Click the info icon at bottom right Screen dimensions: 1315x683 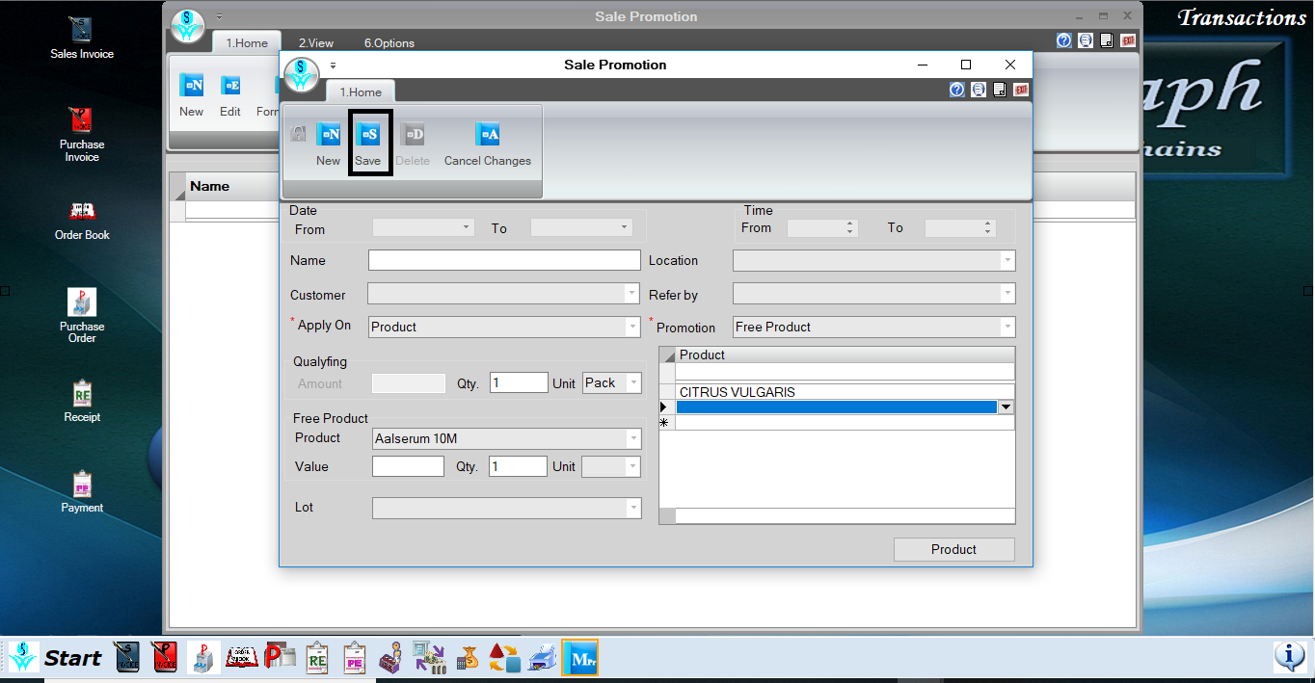(1289, 657)
